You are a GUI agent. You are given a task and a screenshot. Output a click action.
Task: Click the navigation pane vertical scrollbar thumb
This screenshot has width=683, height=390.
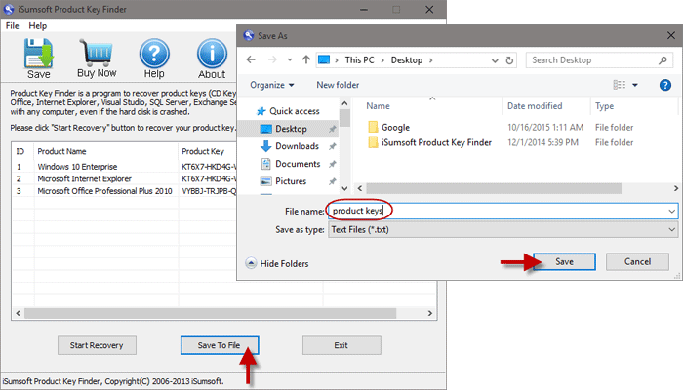coord(344,118)
